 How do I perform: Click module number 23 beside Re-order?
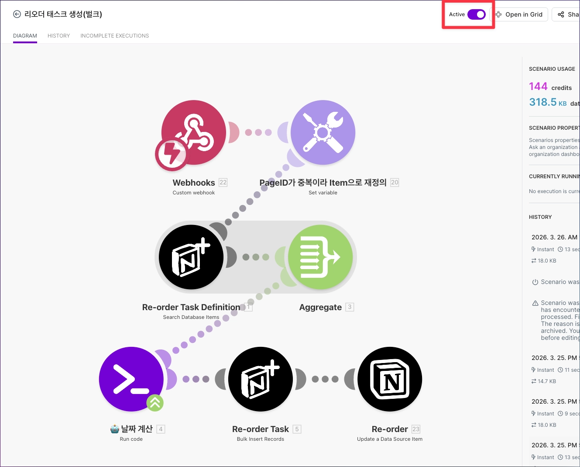(x=415, y=429)
